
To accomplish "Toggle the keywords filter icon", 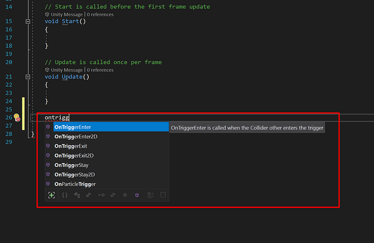I will 150,195.
